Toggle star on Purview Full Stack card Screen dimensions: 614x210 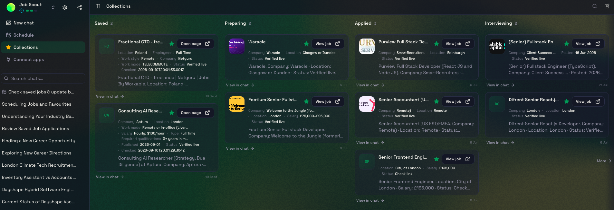point(437,44)
